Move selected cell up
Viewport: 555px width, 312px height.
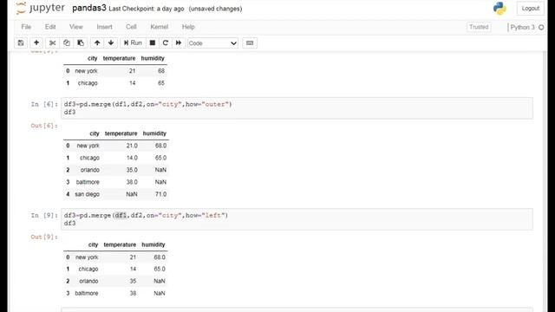tap(97, 42)
